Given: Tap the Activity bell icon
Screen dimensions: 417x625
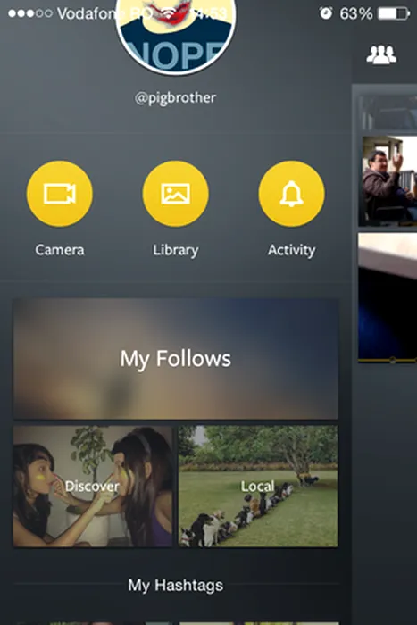Looking at the screenshot, I should pos(291,194).
